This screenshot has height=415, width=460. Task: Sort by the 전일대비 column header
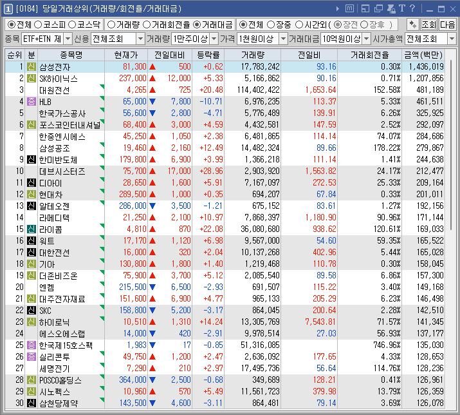170,55
